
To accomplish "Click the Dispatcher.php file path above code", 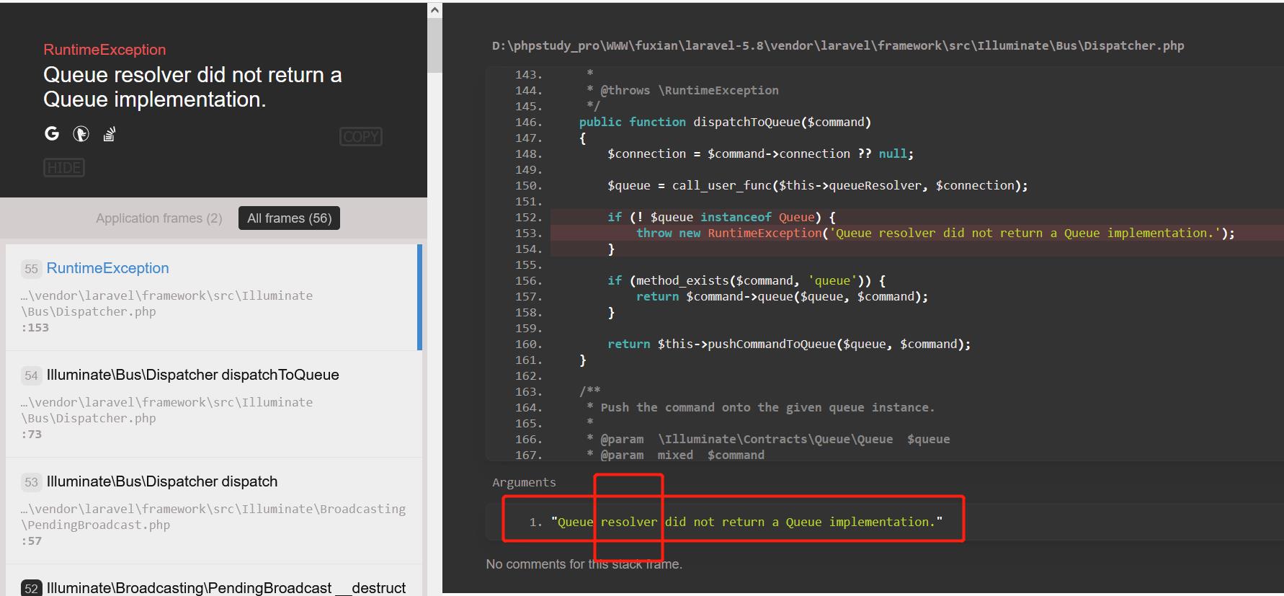I will click(x=838, y=45).
